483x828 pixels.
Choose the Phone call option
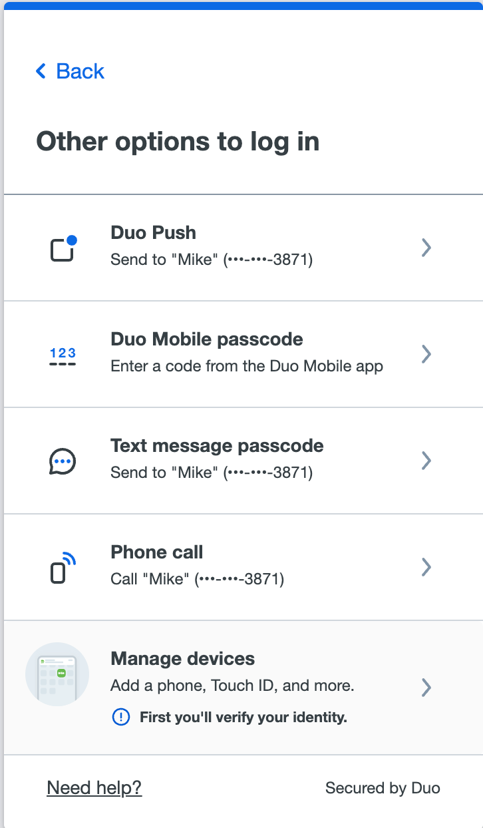pyautogui.click(x=243, y=567)
